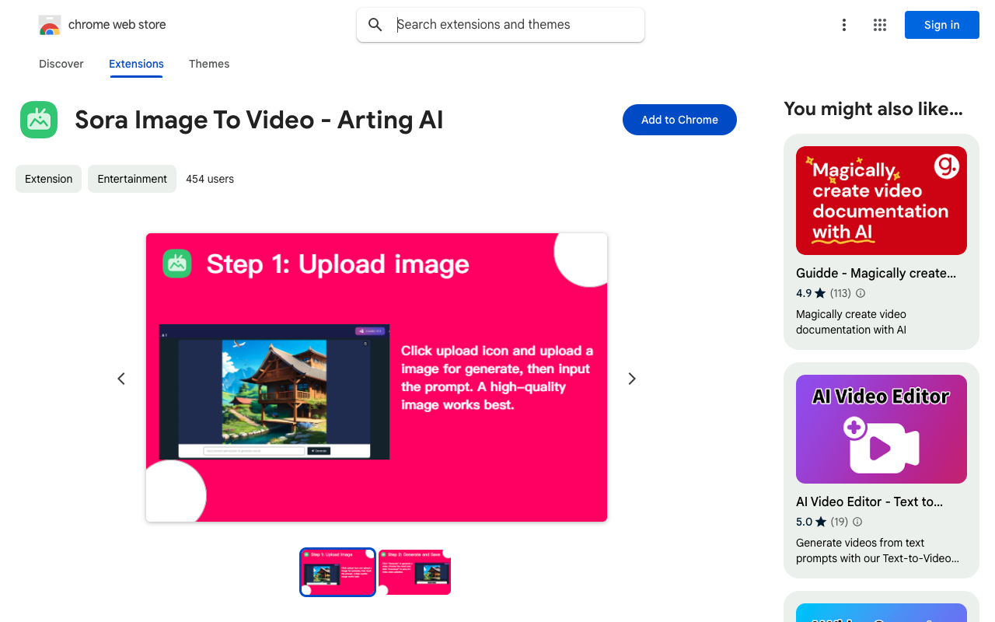
Task: Filter by the Extension chip
Action: click(x=48, y=179)
